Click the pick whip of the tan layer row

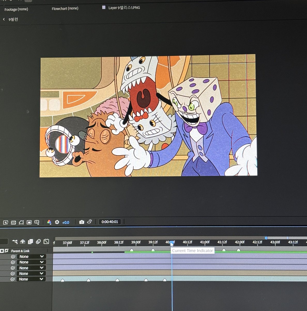click(x=13, y=273)
